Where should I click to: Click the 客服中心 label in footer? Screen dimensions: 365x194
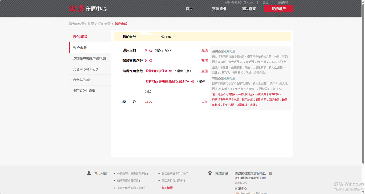[x=241, y=189]
